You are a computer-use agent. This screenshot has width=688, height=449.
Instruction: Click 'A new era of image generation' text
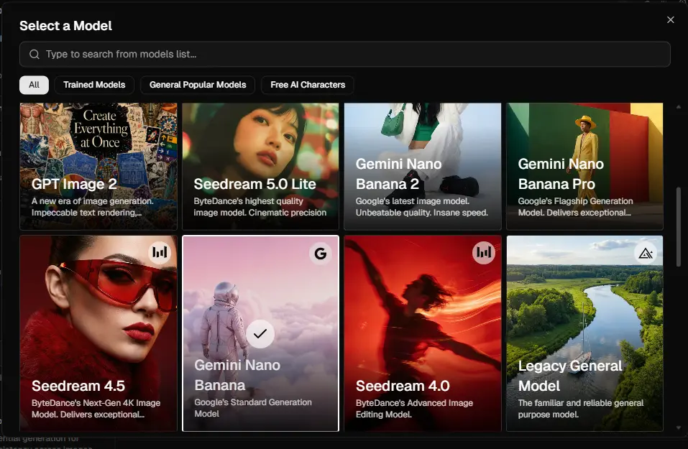click(93, 207)
